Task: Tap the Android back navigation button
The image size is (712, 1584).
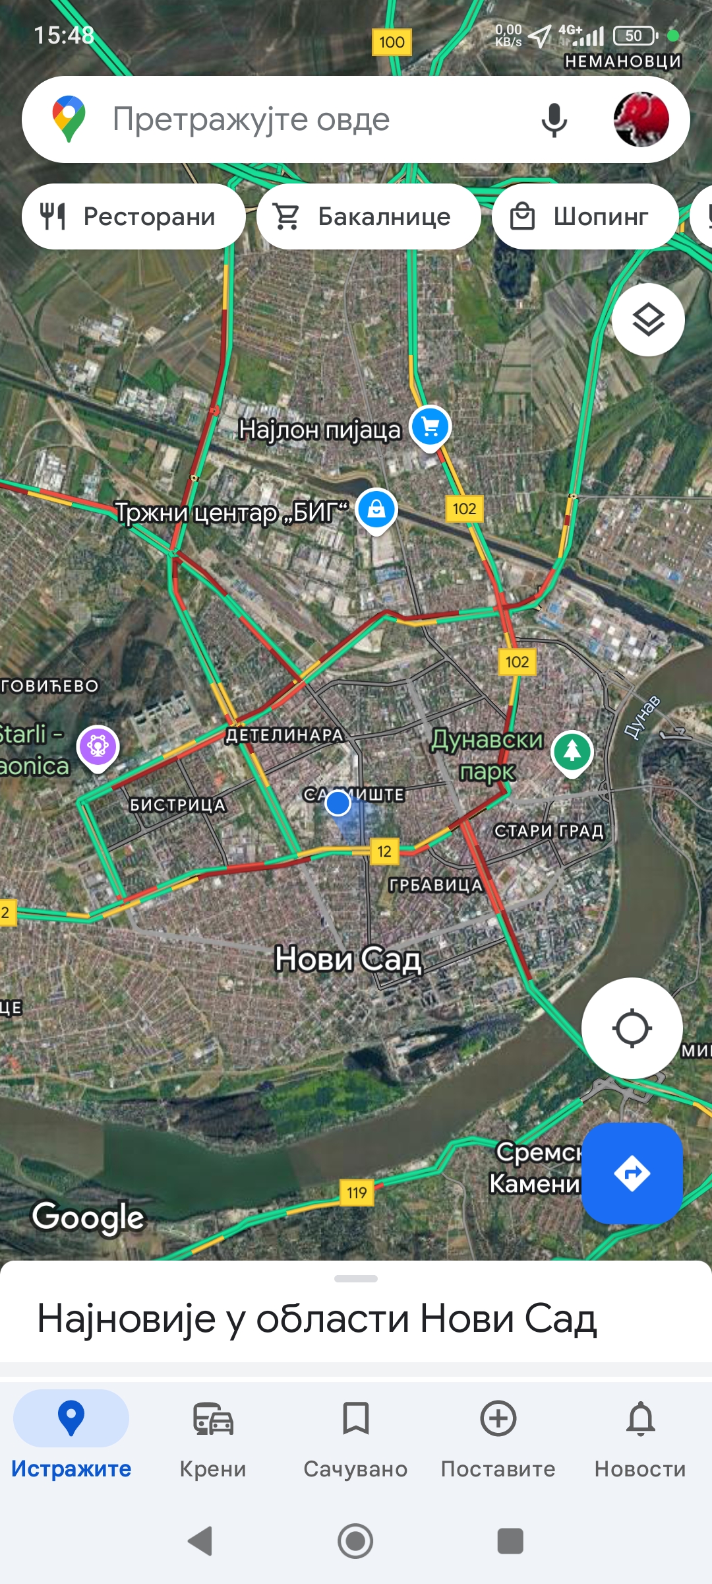Action: point(200,1541)
